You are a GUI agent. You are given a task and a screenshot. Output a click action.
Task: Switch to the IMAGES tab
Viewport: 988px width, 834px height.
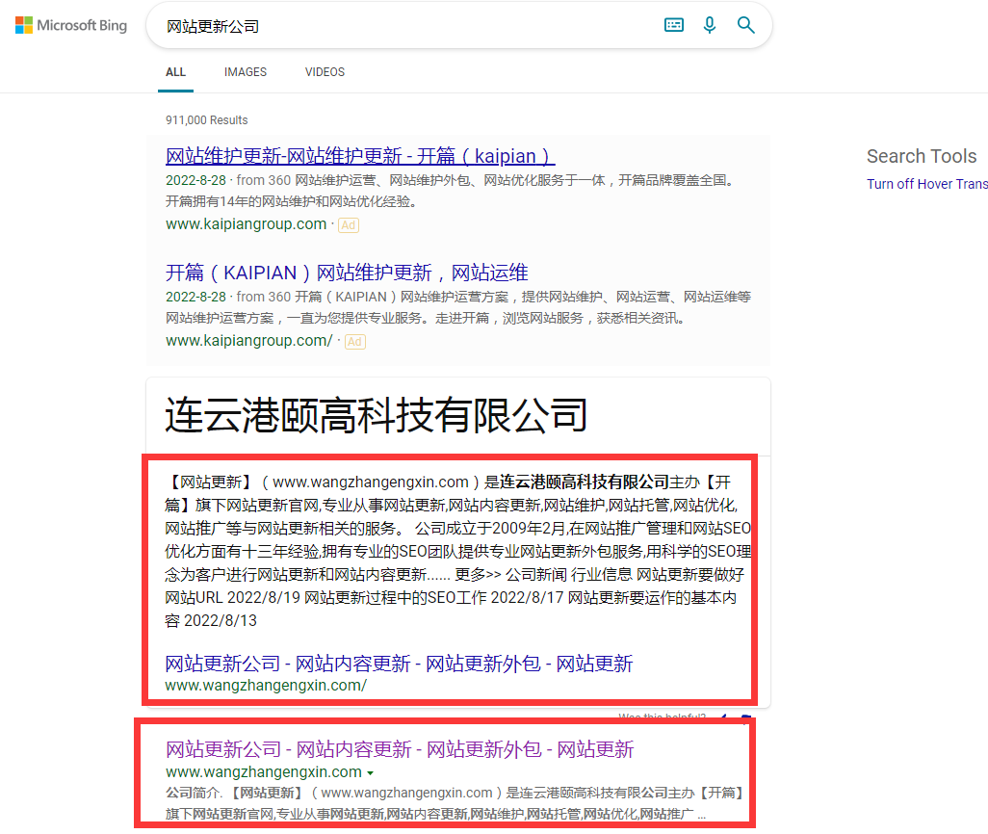pos(246,72)
